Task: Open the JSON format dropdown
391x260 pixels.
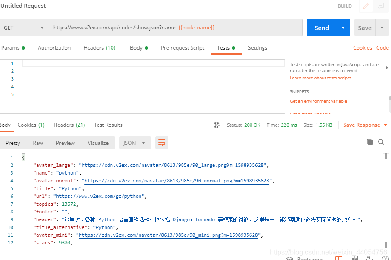Action: 134,143
